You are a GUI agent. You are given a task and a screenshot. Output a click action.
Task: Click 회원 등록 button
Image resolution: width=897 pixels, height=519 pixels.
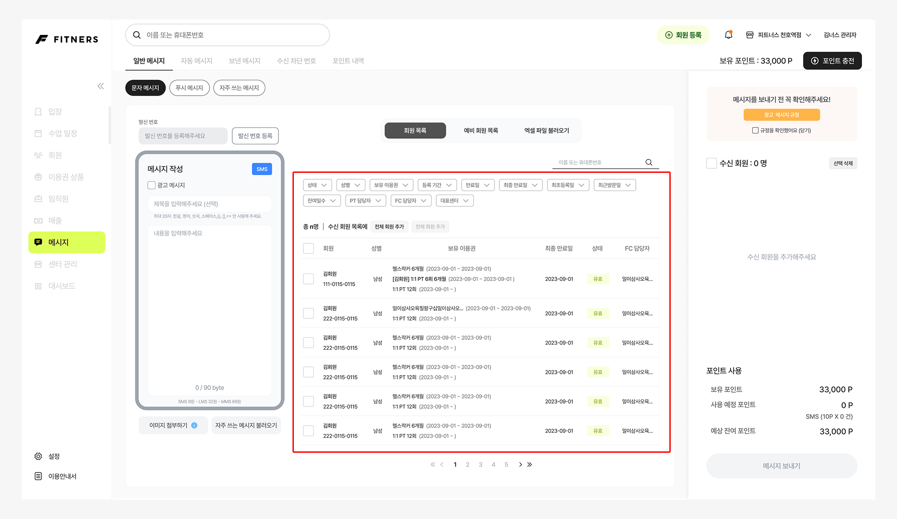coord(683,35)
